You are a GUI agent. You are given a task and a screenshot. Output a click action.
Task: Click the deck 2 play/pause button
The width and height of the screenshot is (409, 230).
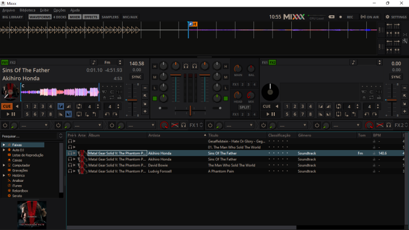point(270,114)
